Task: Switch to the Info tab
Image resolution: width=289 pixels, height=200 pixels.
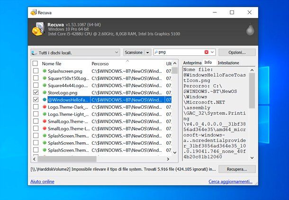Action: coord(208,62)
